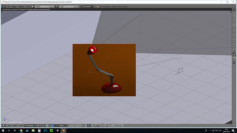The width and height of the screenshot is (237, 133).
Task: Show hidden system tray icons chevron
Action: pyautogui.click(x=210, y=131)
